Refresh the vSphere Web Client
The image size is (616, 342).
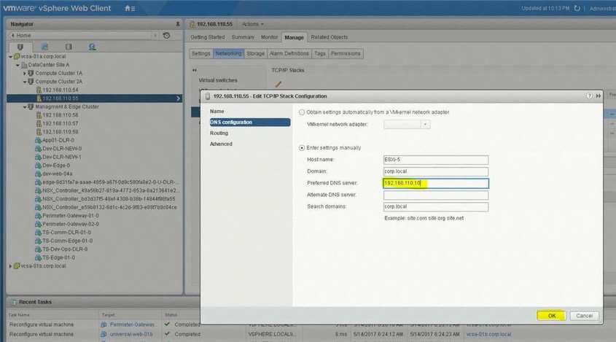click(x=577, y=8)
